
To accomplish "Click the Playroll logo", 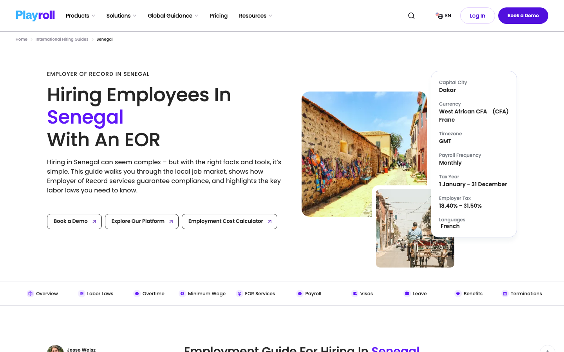I will pos(35,16).
